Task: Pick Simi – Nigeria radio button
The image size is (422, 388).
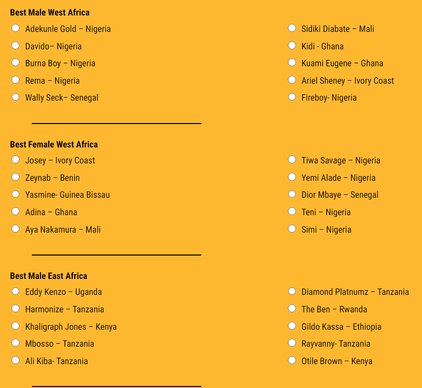Action: 292,229
